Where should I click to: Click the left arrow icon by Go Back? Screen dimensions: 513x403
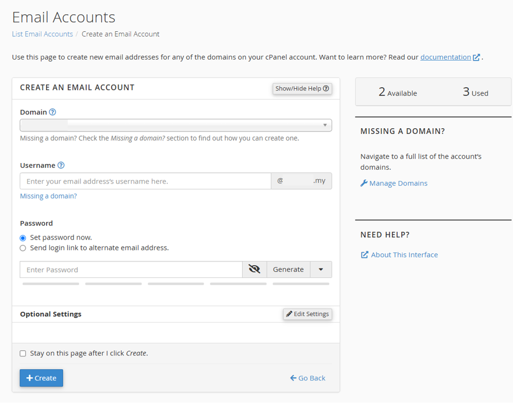[x=293, y=378]
